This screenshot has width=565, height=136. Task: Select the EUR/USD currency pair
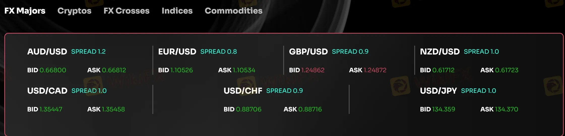(177, 52)
